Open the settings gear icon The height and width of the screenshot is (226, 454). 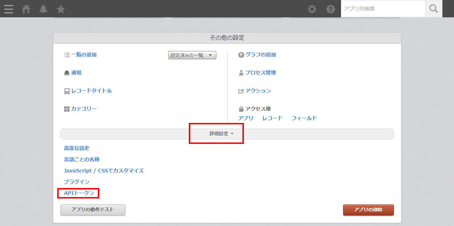tap(312, 9)
